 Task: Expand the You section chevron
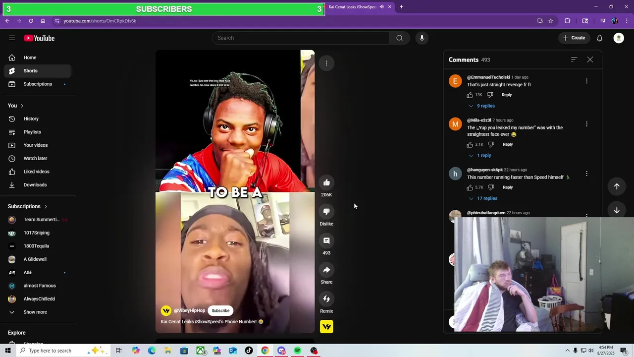(x=22, y=106)
